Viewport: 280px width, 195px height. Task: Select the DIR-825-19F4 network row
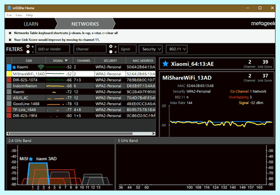[x=81, y=116]
